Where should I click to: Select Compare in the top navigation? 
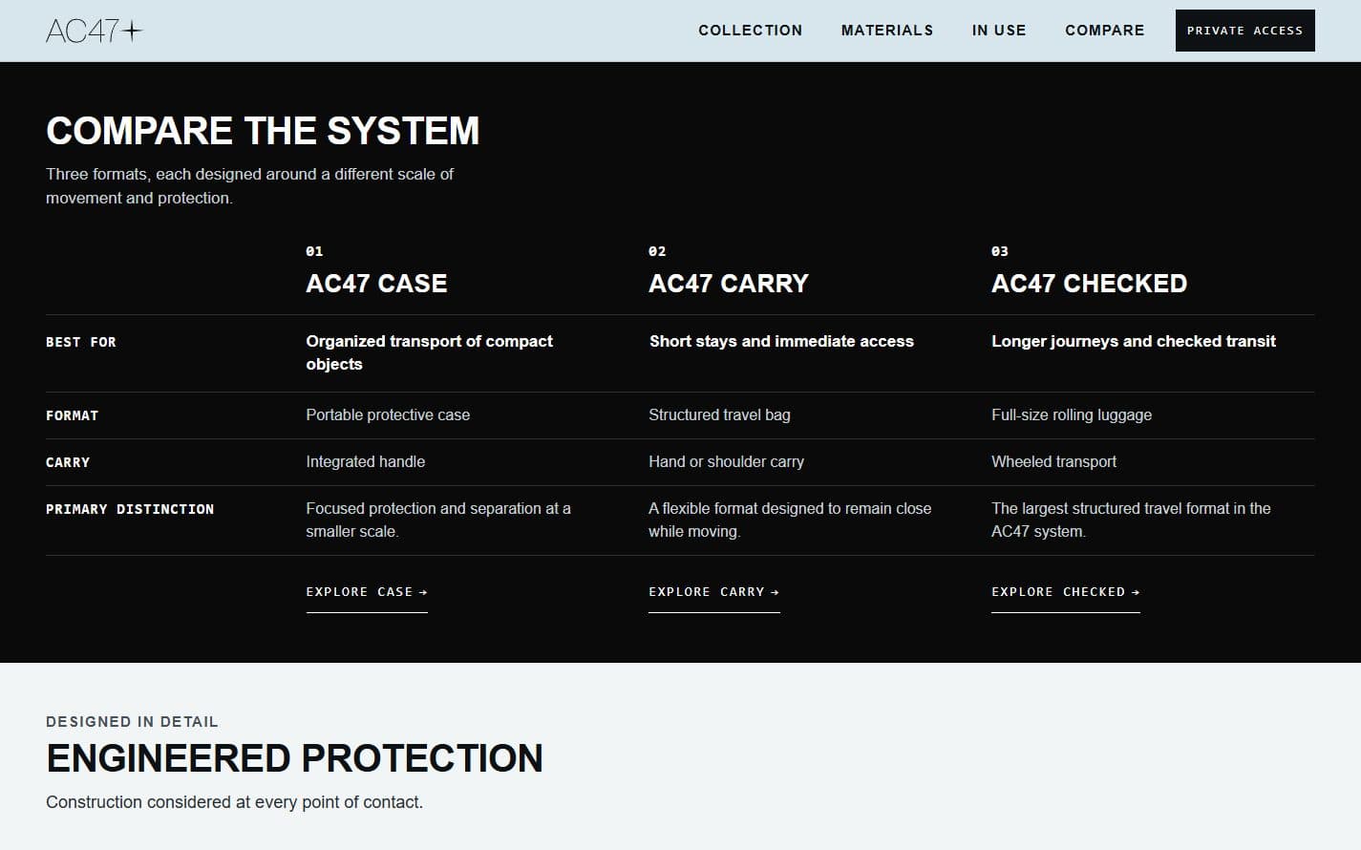(1105, 31)
